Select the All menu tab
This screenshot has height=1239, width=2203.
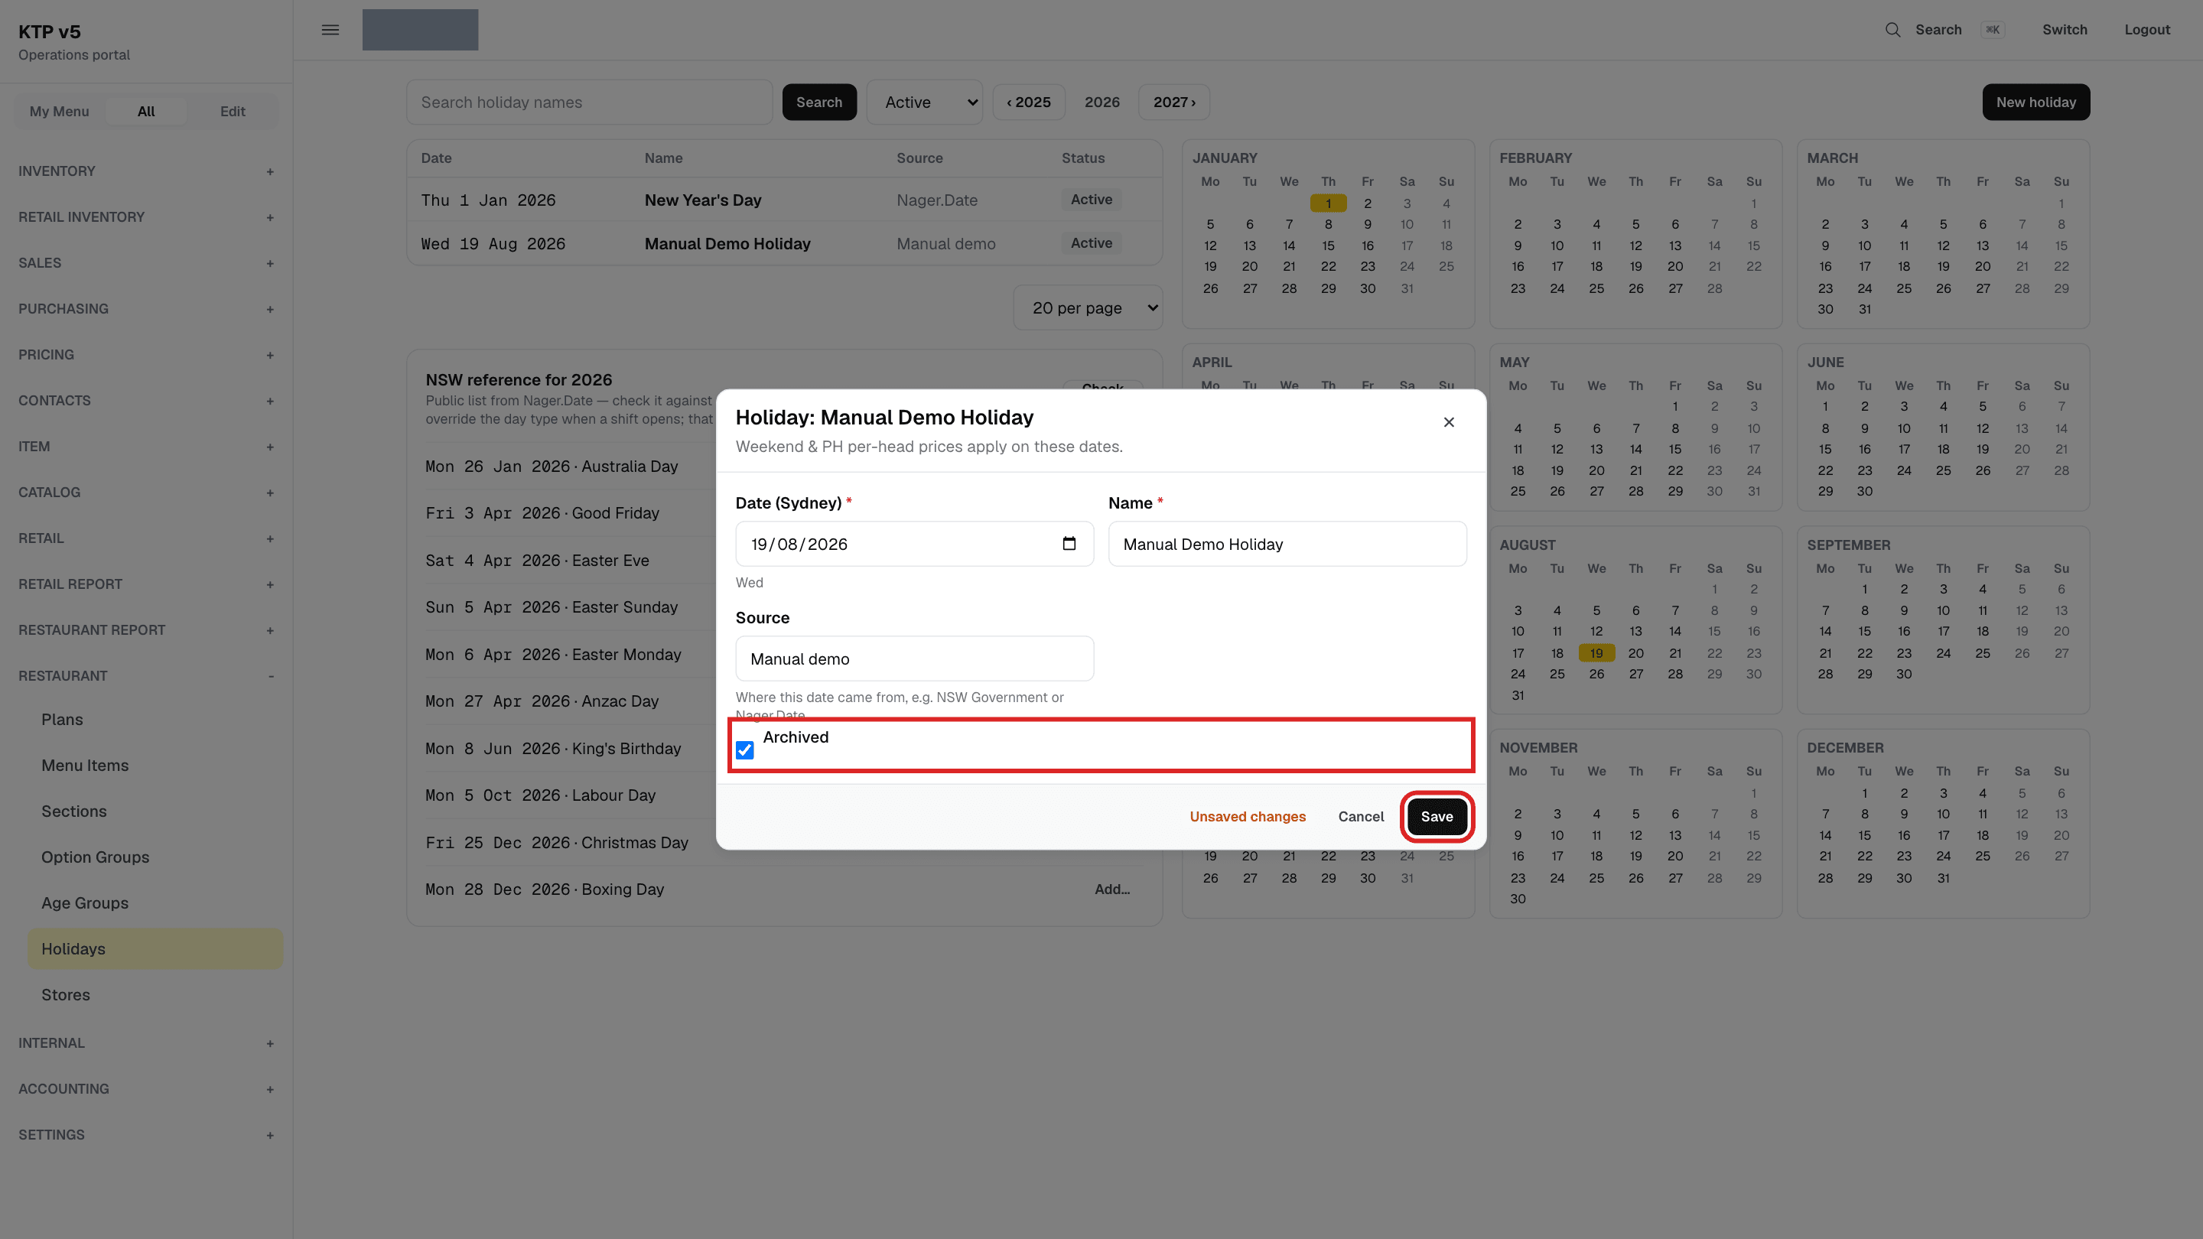click(146, 111)
